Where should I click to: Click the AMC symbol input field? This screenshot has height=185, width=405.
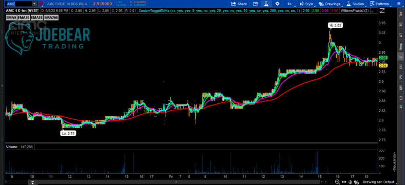click(19, 4)
